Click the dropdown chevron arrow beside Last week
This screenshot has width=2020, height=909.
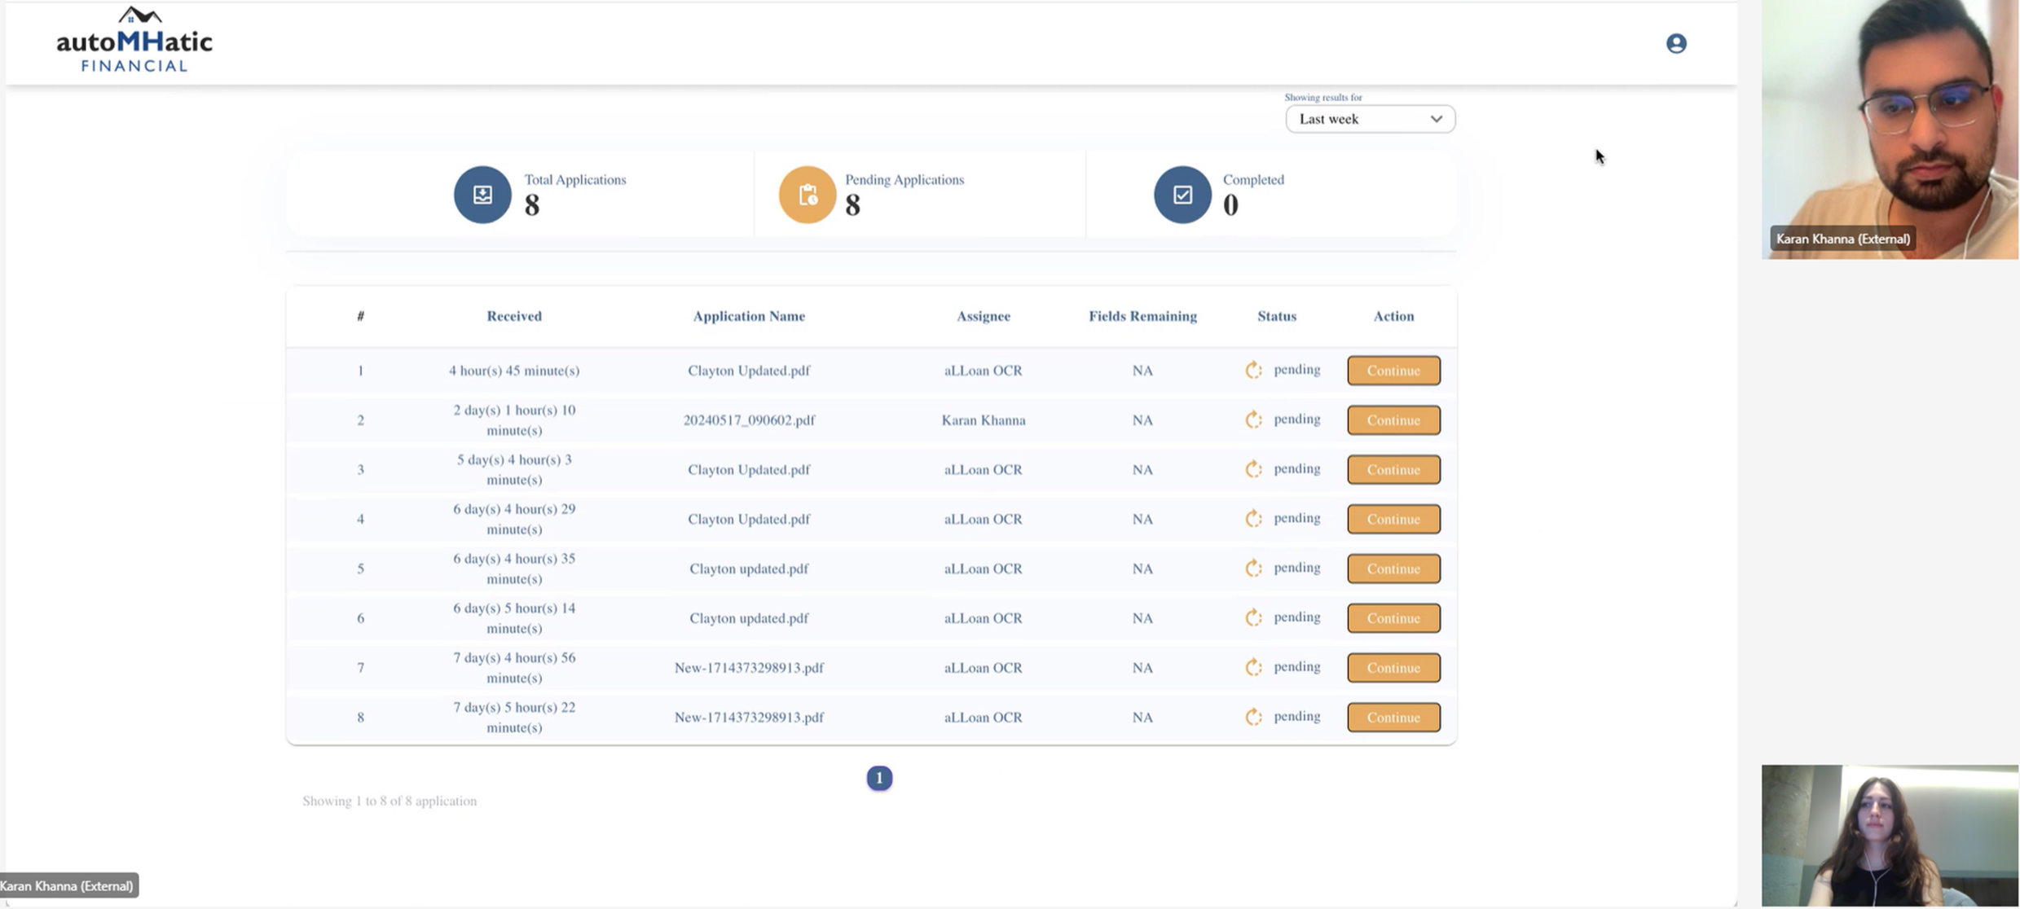(1436, 119)
